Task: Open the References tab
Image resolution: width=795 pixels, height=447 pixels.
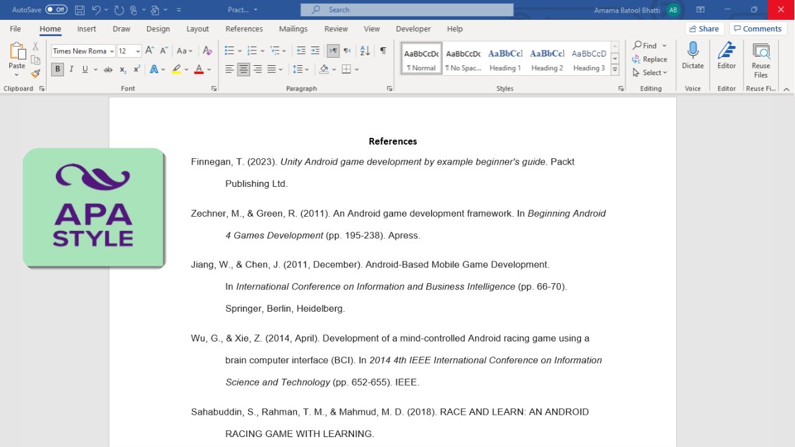Action: [x=244, y=29]
